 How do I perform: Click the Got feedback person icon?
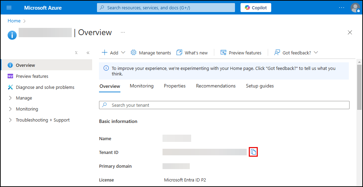(x=277, y=53)
